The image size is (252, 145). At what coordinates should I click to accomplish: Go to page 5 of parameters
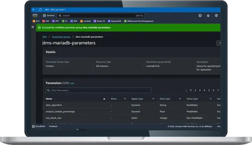coord(209,90)
